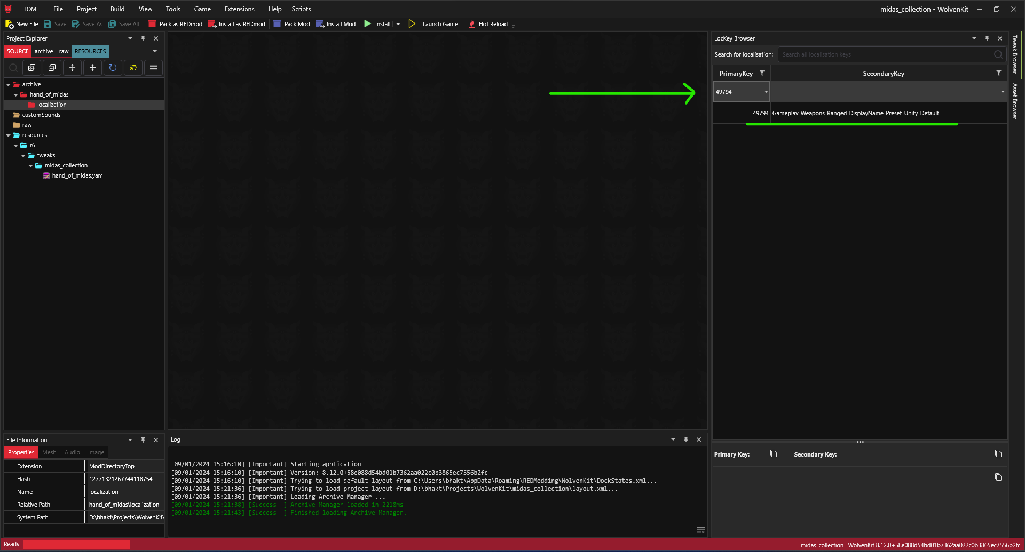Click the Launch Game button
This screenshot has width=1025, height=552.
click(x=433, y=24)
